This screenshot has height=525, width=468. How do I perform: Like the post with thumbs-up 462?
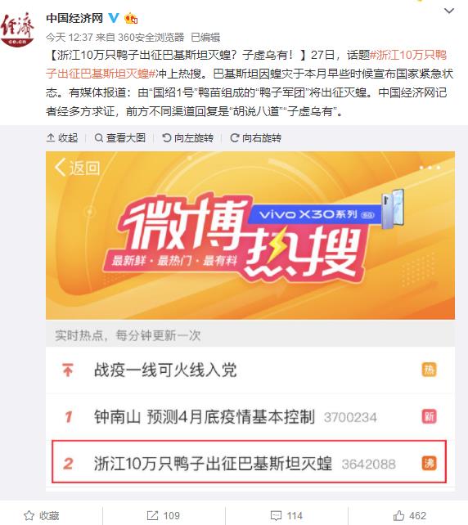(x=409, y=516)
